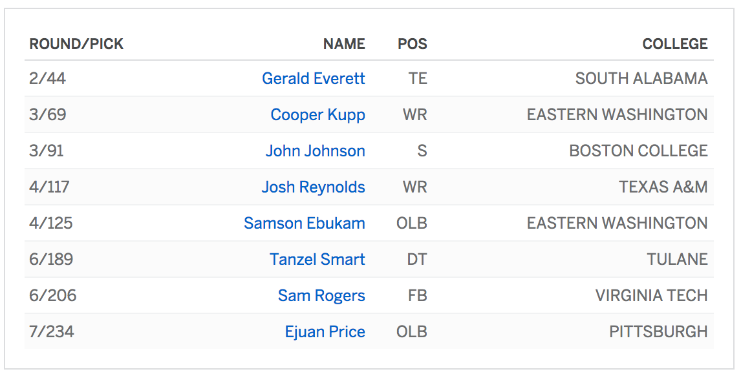Click the POS column header

click(412, 44)
